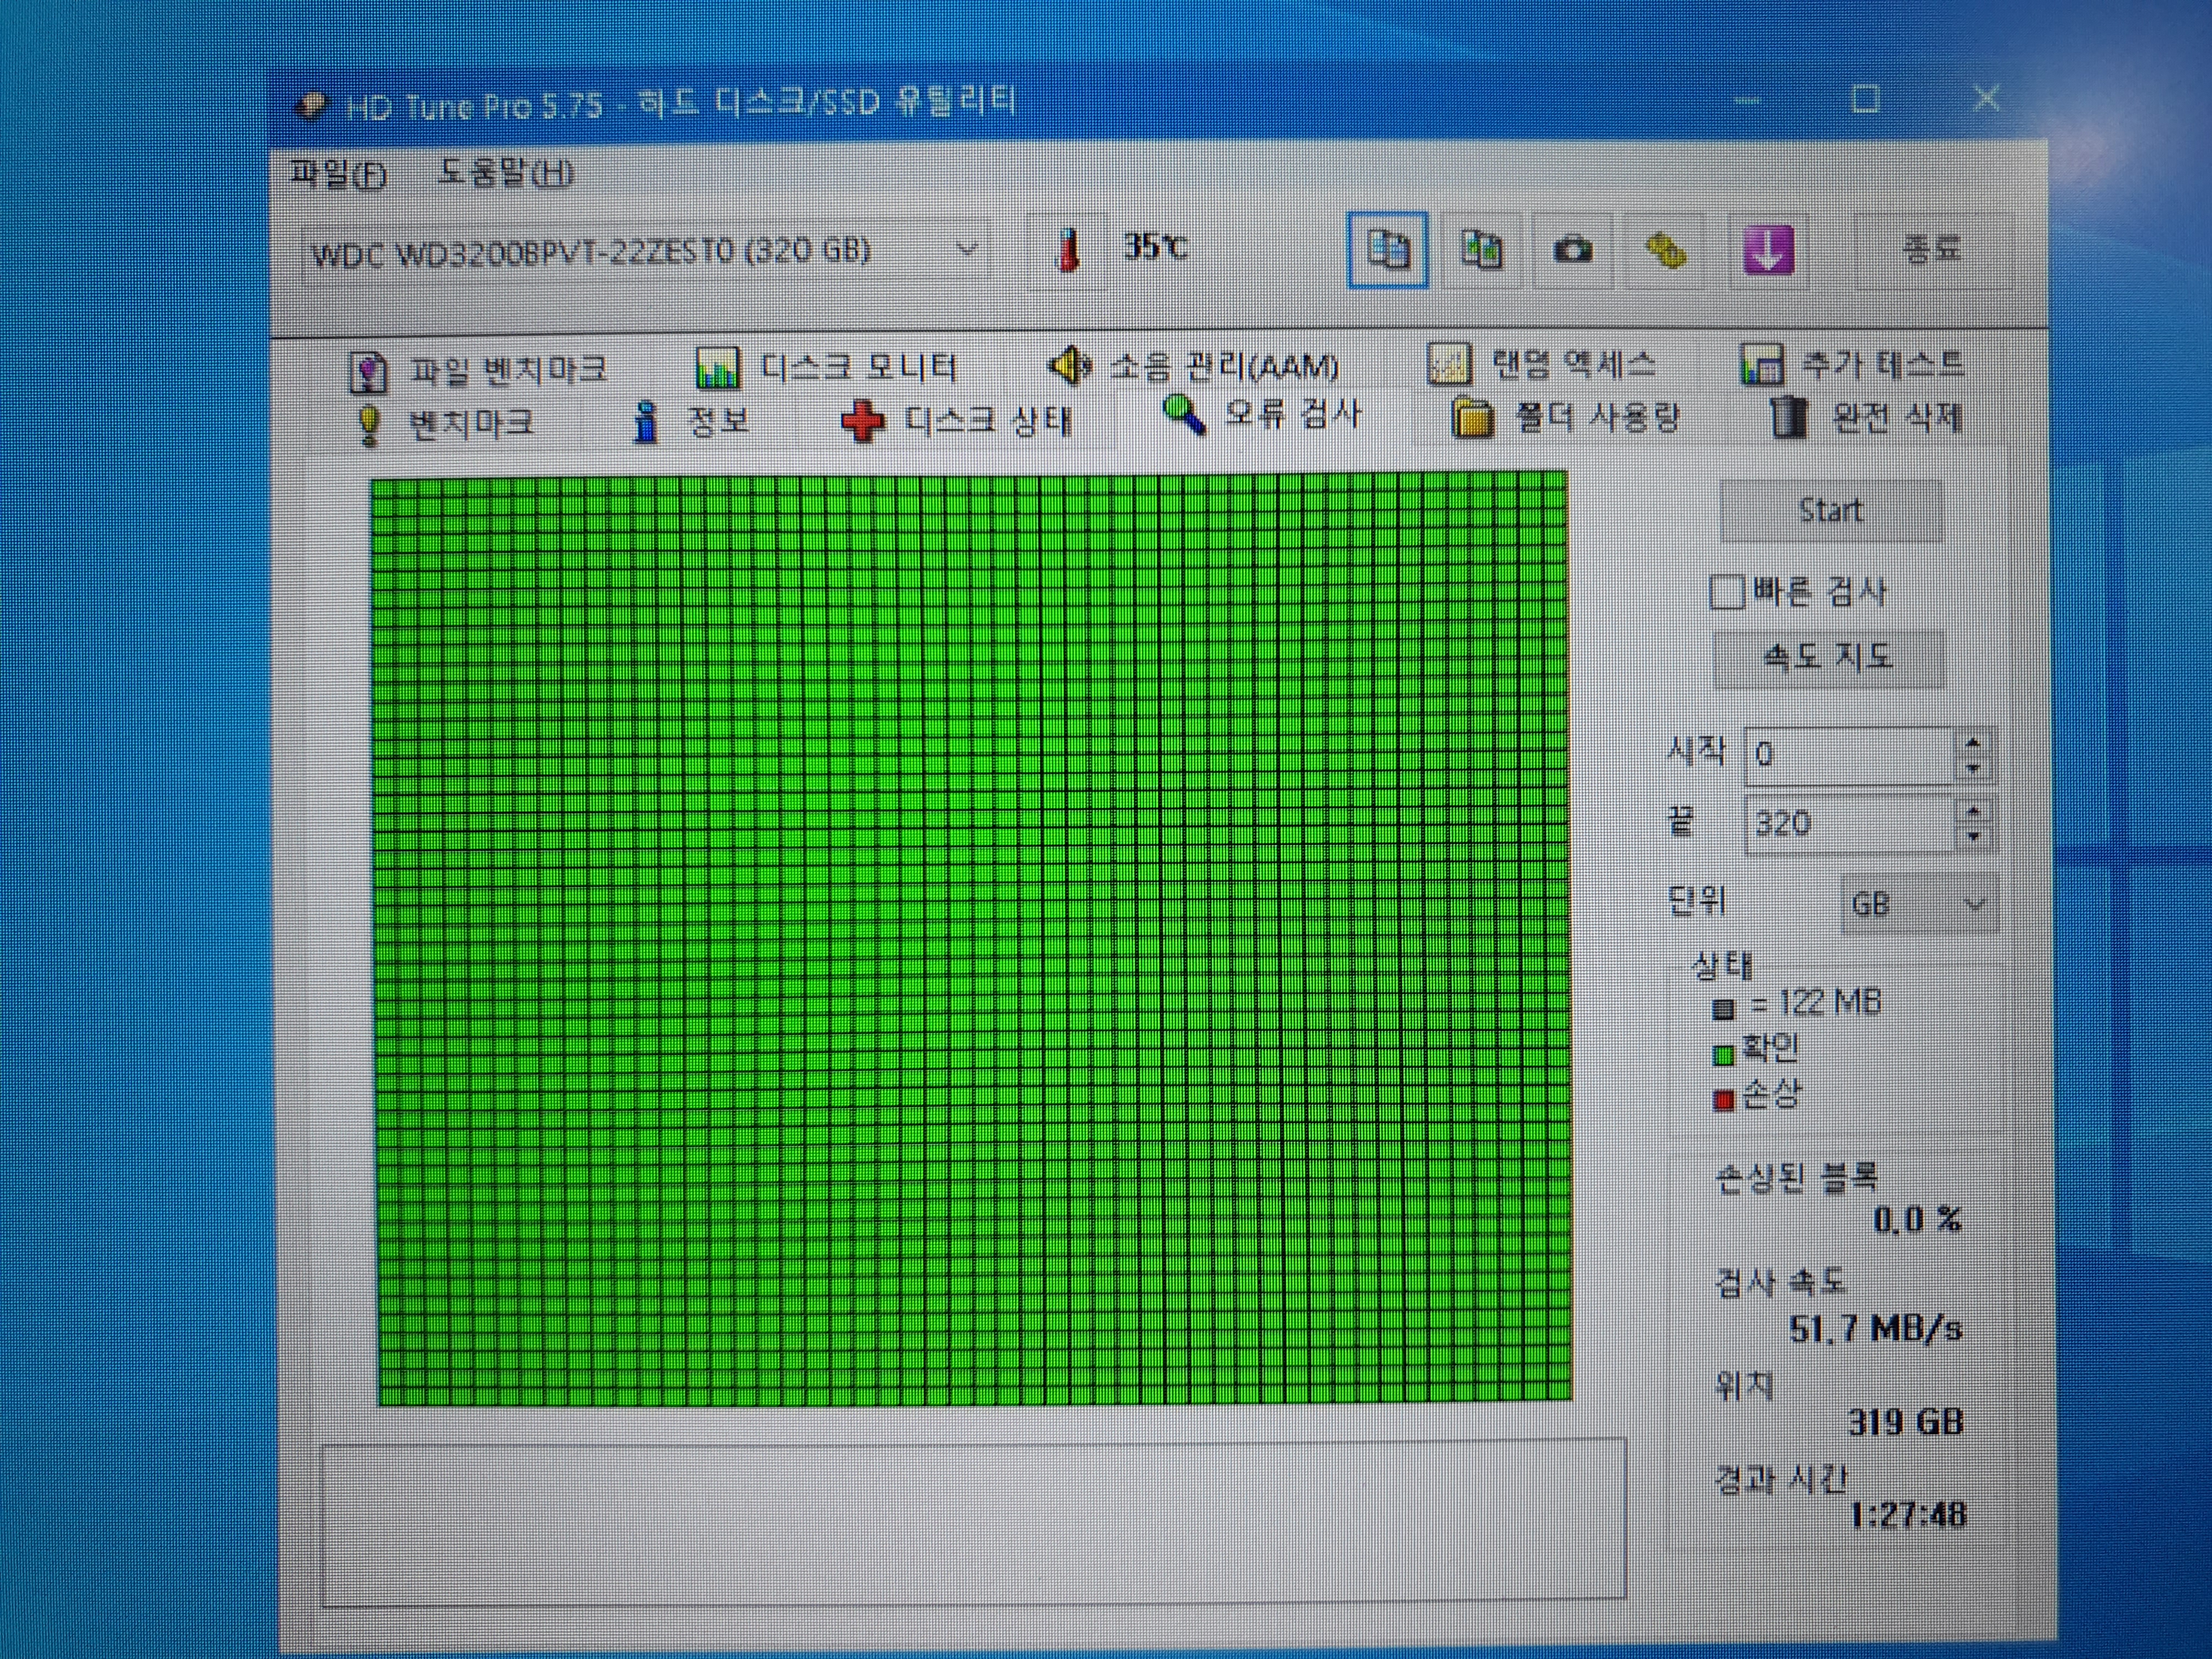Image resolution: width=2212 pixels, height=1659 pixels.
Task: Click the camera save screenshot icon
Action: (1572, 250)
